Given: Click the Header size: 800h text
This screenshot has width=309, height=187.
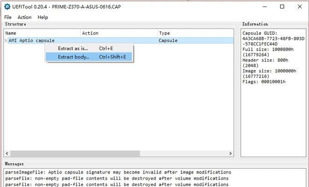Looking at the screenshot, I should (x=265, y=60).
